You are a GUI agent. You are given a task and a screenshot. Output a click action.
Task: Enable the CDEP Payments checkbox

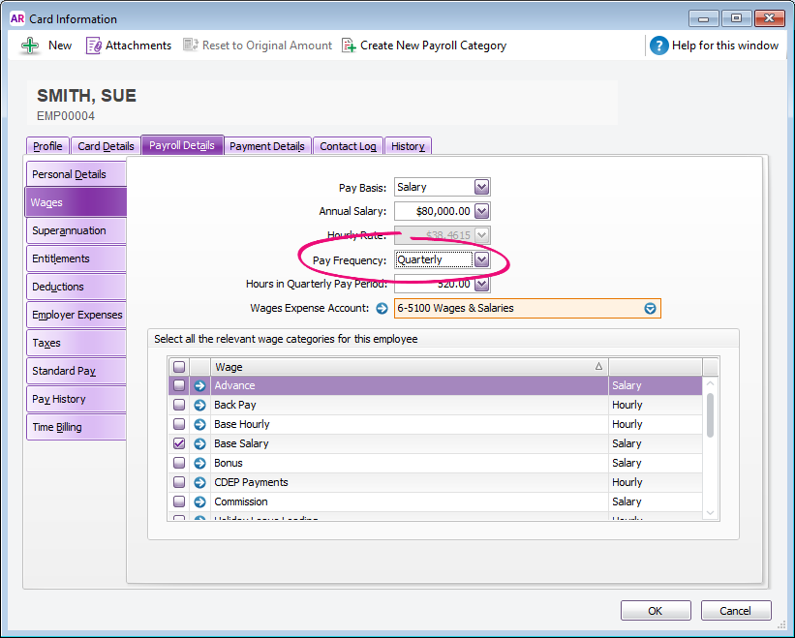point(178,483)
